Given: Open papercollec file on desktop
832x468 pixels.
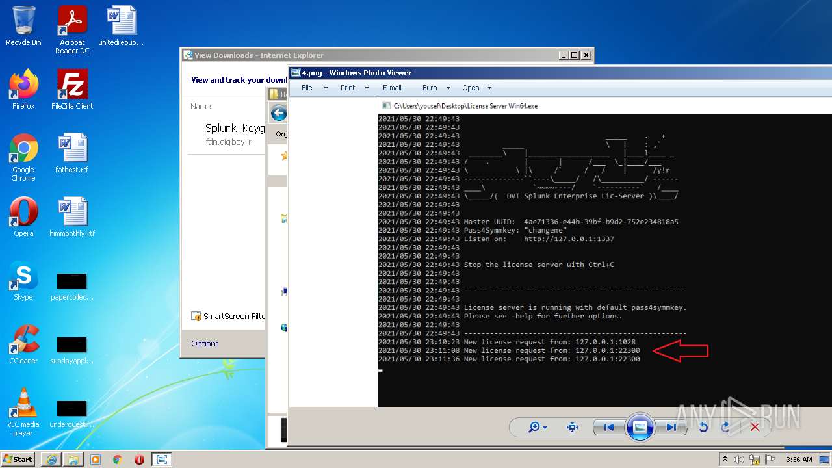Looking at the screenshot, I should tap(72, 287).
